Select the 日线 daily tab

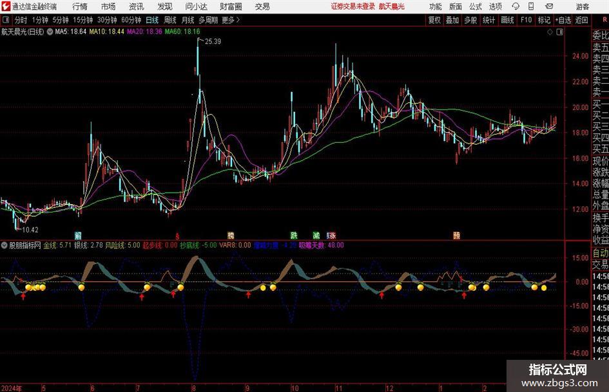click(152, 20)
